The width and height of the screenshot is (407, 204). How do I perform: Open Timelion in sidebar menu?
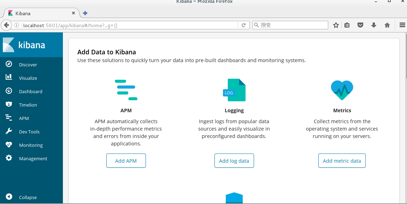coord(28,105)
